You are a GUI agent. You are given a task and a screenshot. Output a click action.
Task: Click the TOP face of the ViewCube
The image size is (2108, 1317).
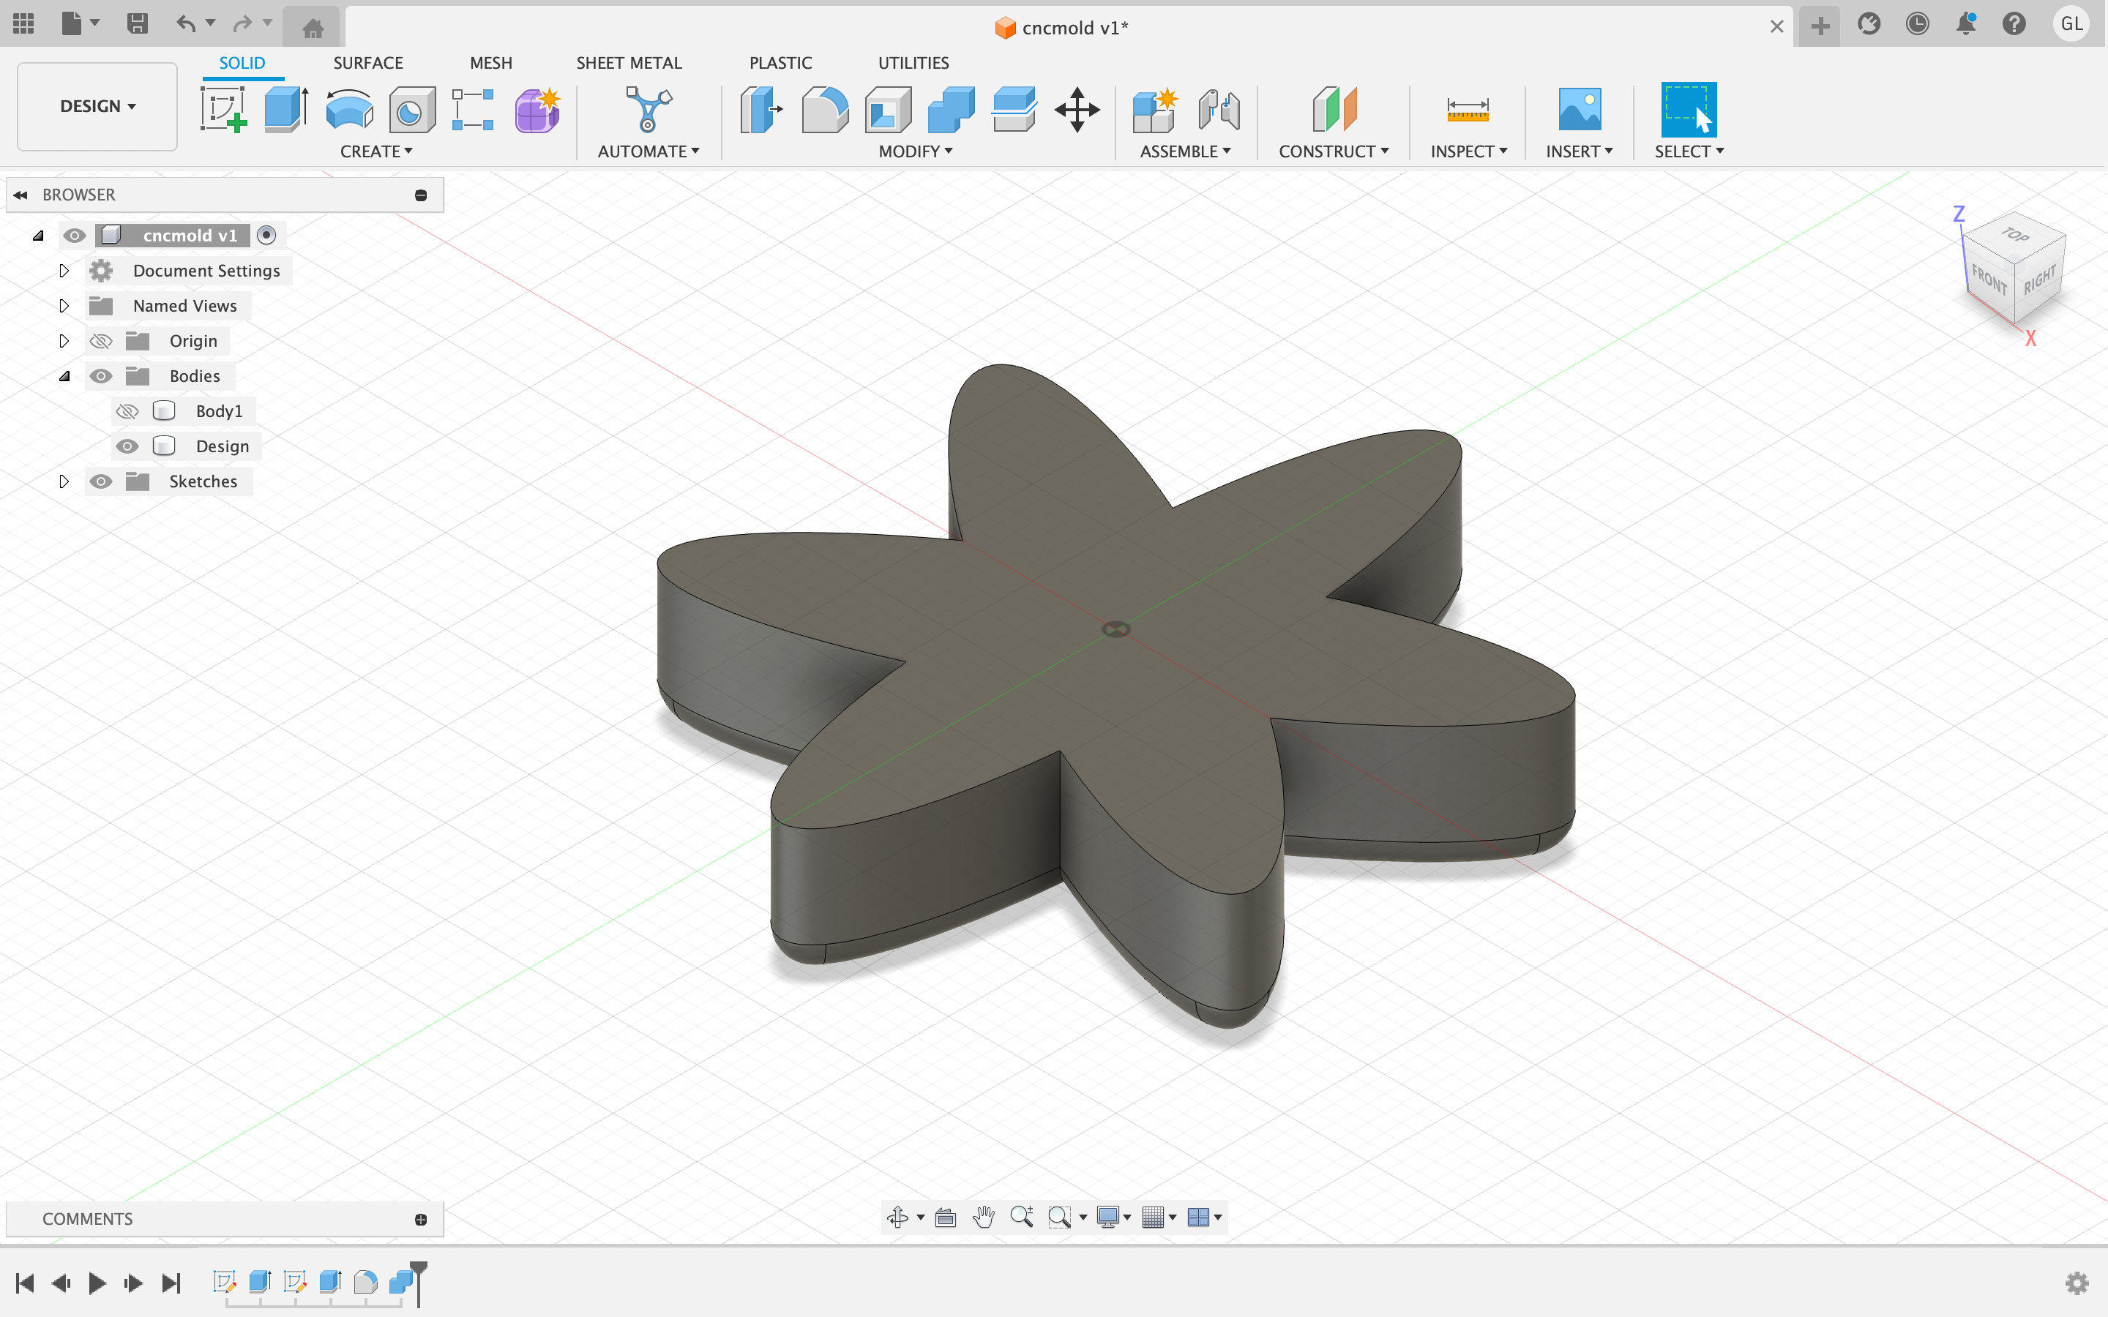[2014, 234]
